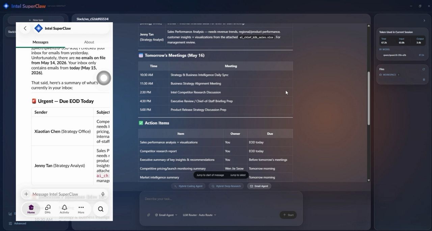Select the Slack/ws_c52ddf65534 session tab
The height and width of the screenshot is (231, 432).
[92, 19]
